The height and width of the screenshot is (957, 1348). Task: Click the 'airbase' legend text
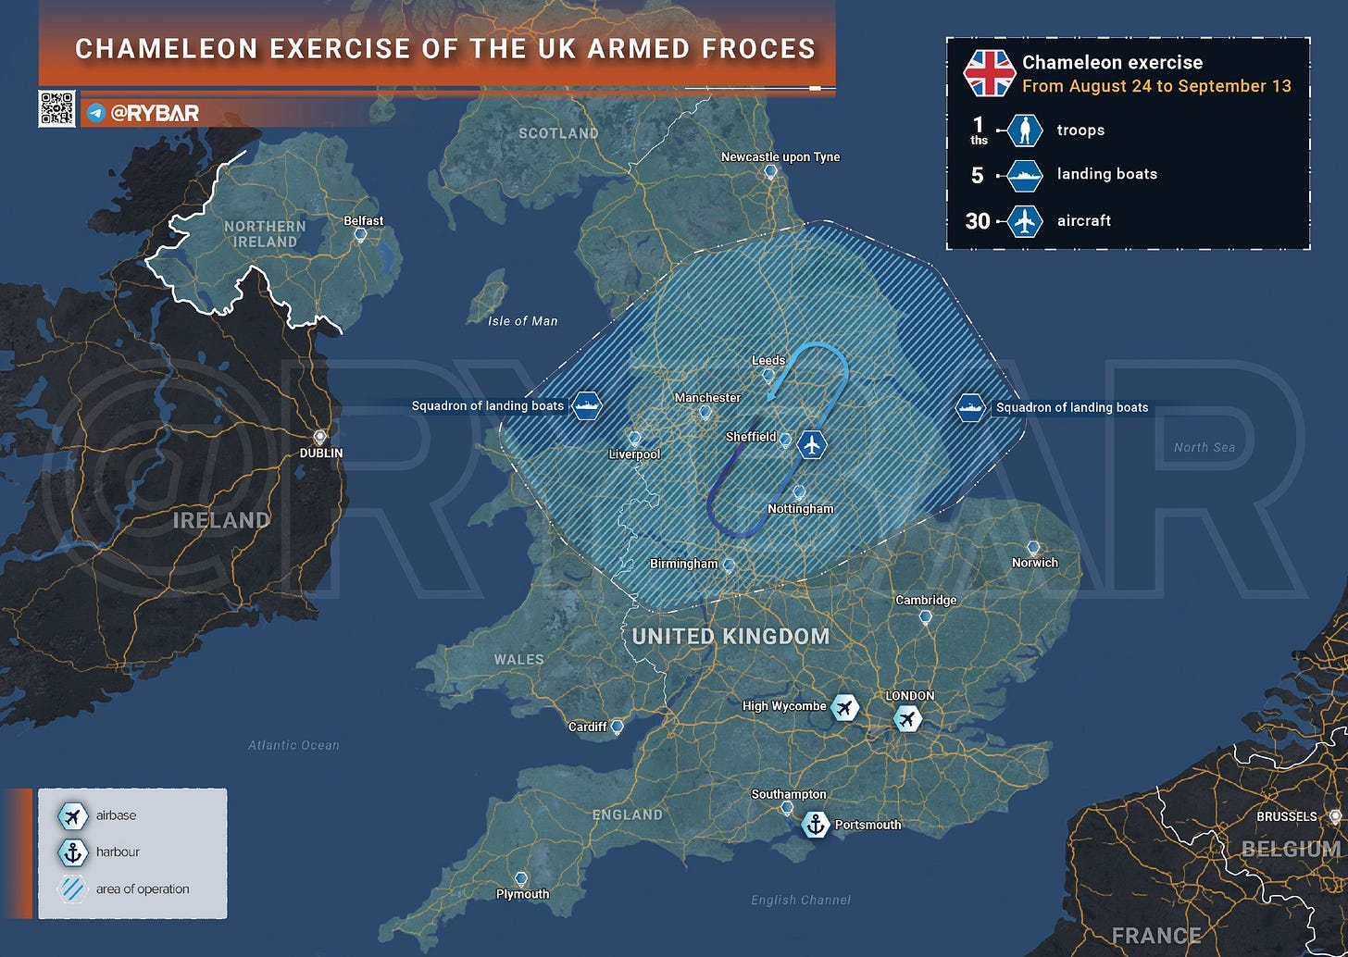(116, 815)
